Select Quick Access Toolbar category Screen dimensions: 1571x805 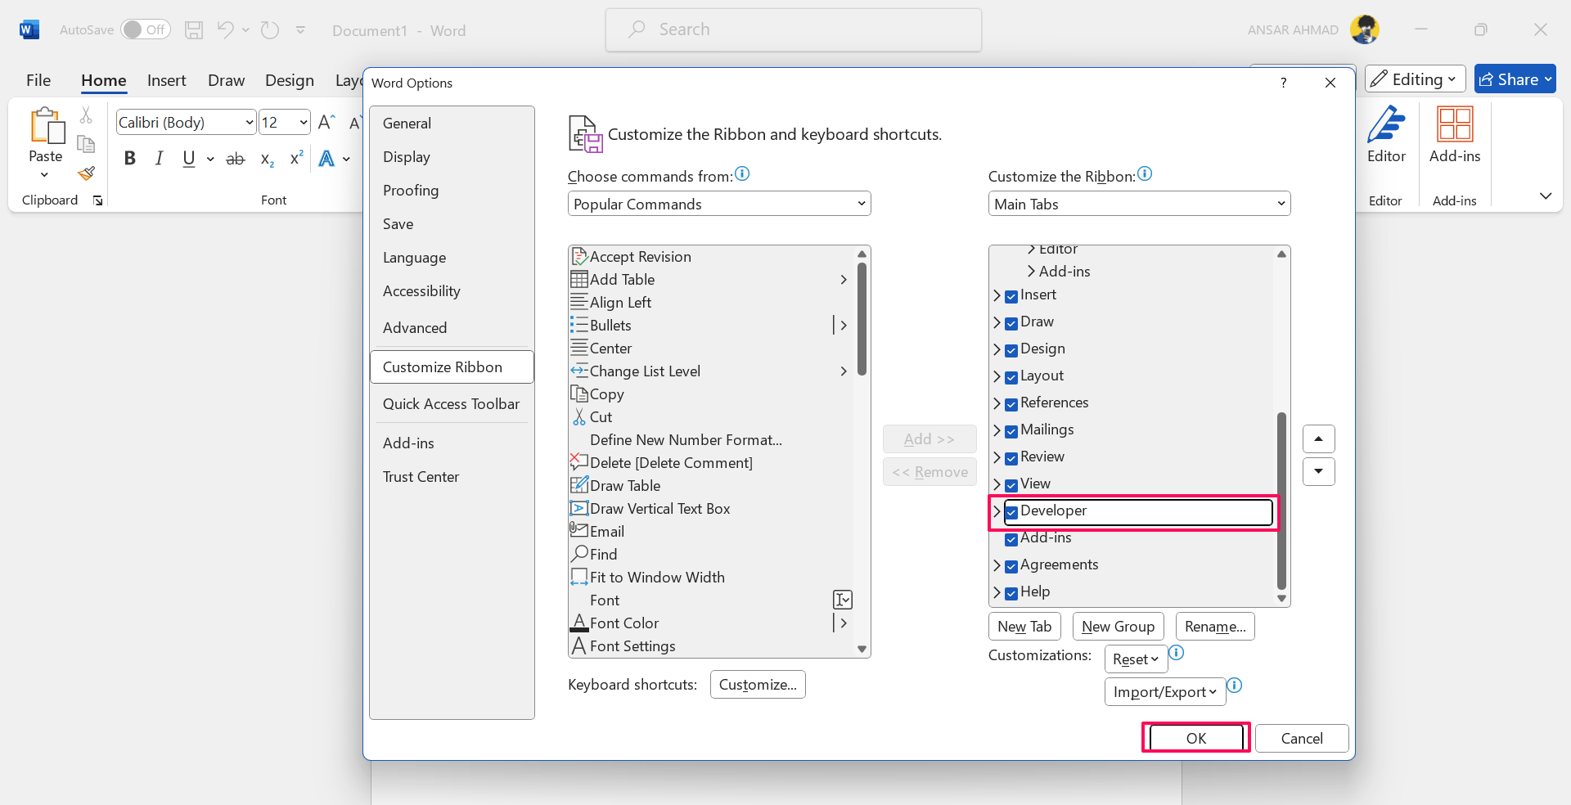pyautogui.click(x=451, y=404)
